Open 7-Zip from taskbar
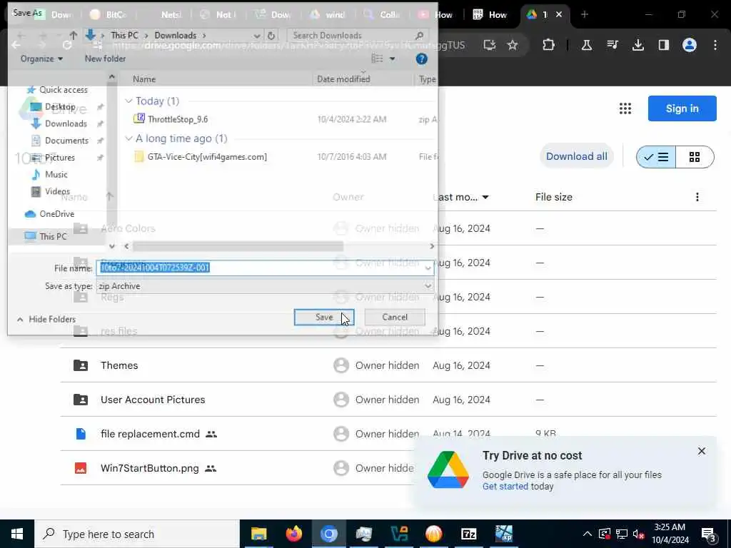Screen dimensions: 731x548 coord(468,534)
